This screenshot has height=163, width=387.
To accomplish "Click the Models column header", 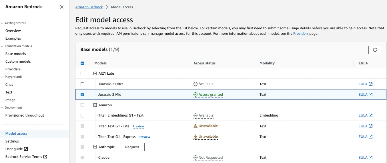I will [101, 63].
